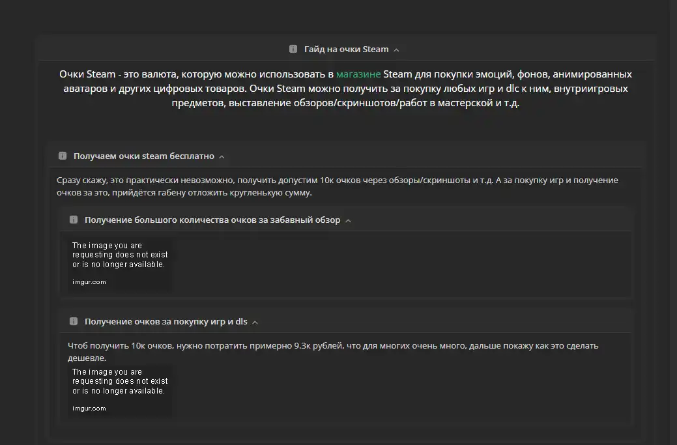Click info icon beside 'Получаем очки steam бесплатно'
The height and width of the screenshot is (445, 677).
point(63,156)
